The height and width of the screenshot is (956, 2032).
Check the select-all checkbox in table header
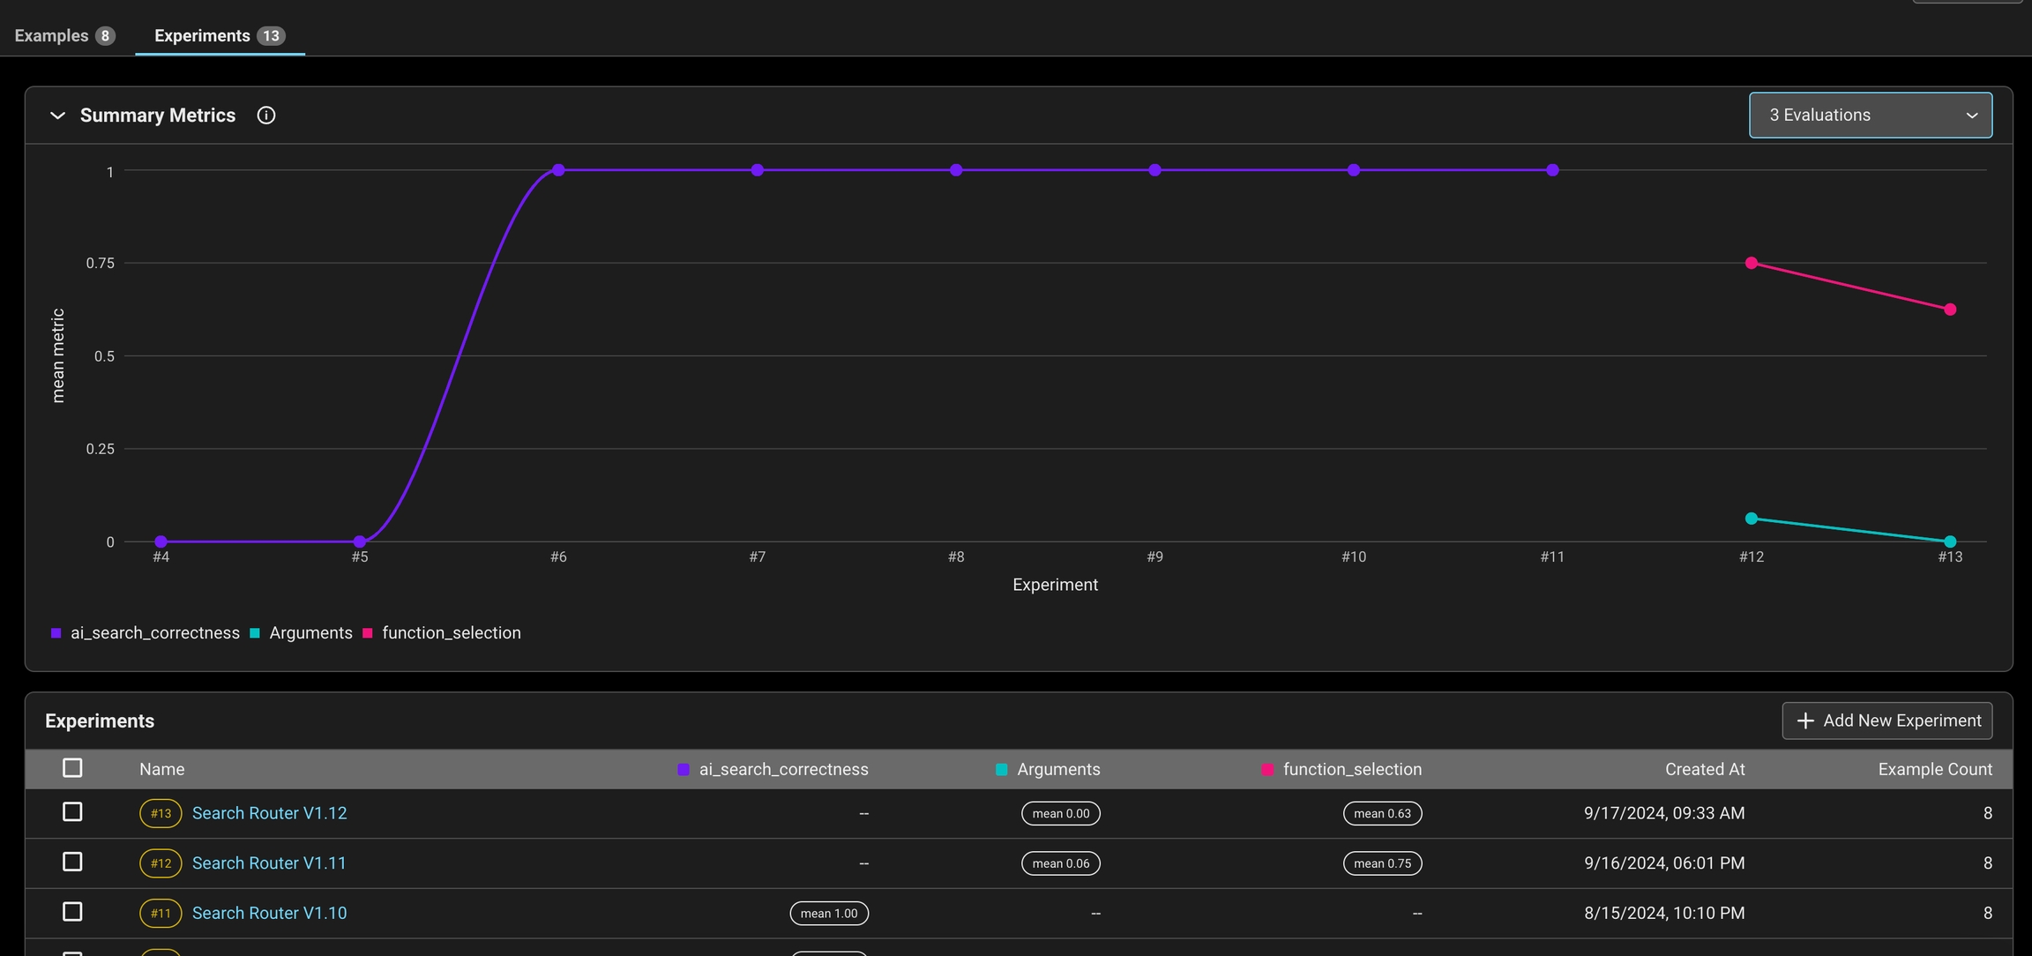click(72, 768)
